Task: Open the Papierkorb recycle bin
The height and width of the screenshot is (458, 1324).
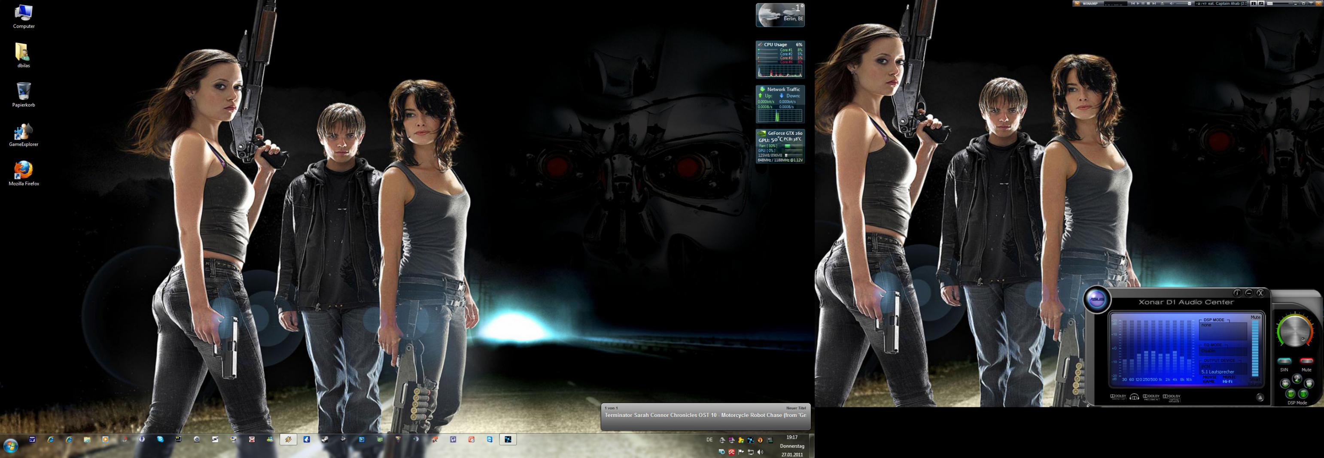Action: 24,95
